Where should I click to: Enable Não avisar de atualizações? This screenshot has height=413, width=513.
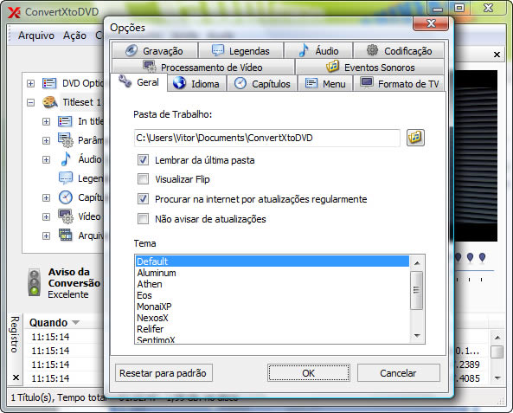[143, 218]
